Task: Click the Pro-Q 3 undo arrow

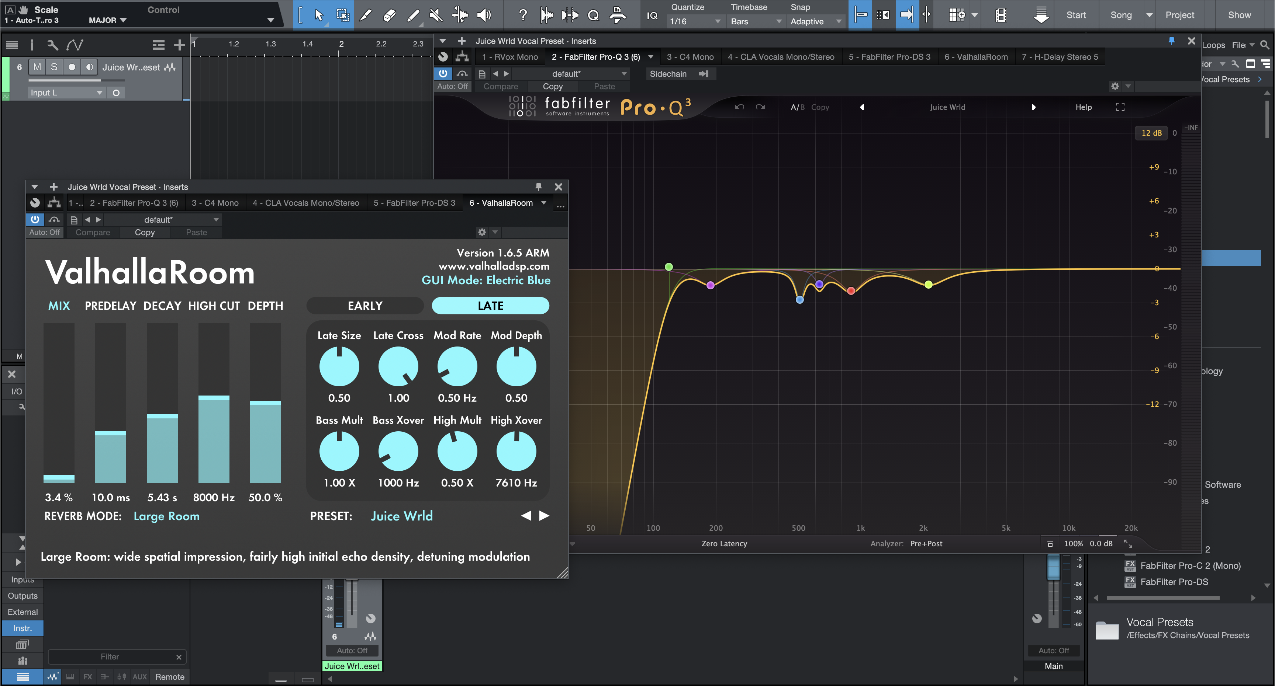Action: (x=739, y=107)
